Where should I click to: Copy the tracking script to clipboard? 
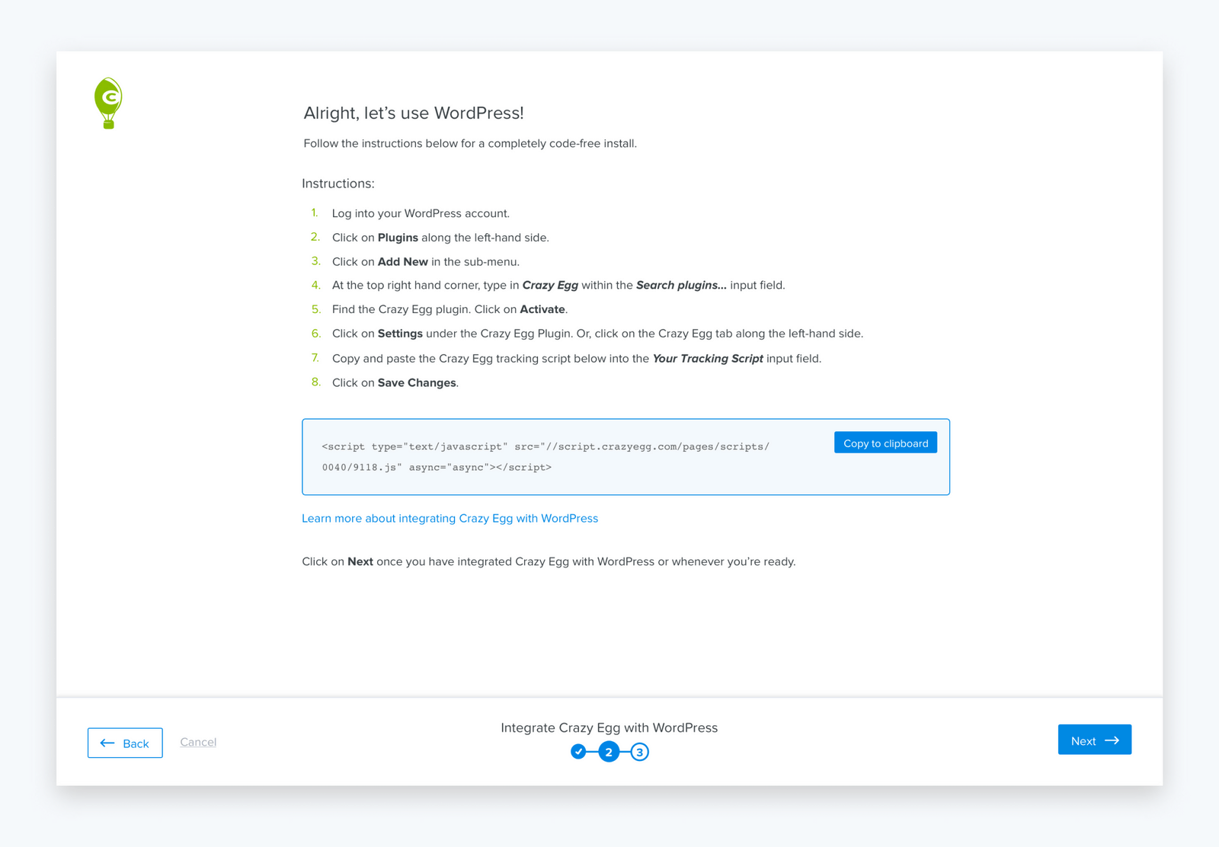click(x=885, y=442)
